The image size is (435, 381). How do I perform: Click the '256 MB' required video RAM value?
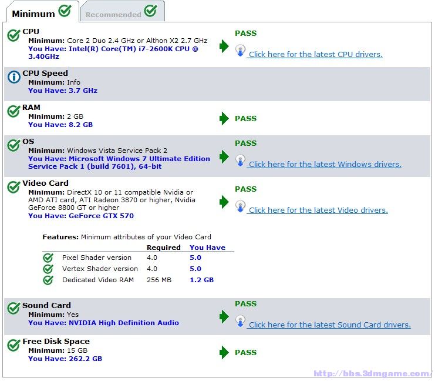(159, 280)
